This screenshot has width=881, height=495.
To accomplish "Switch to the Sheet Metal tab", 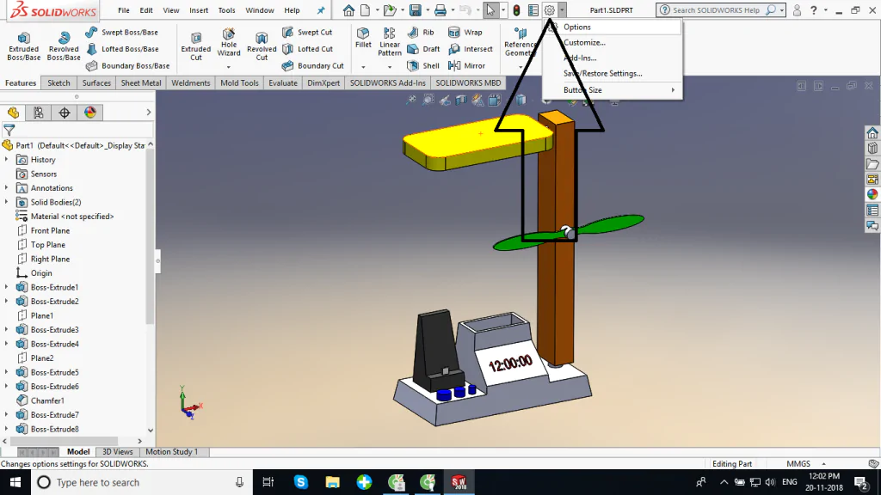I will (141, 83).
